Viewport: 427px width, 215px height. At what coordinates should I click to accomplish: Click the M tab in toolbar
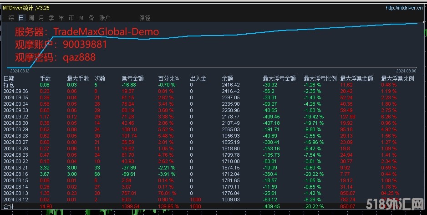[81, 18]
